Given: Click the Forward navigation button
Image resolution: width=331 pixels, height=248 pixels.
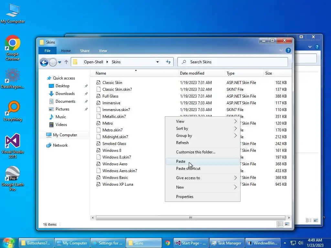Looking at the screenshot, I should coord(53,62).
